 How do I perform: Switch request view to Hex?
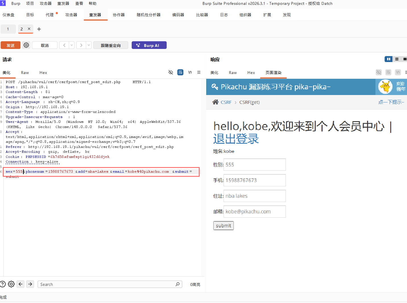pos(43,73)
